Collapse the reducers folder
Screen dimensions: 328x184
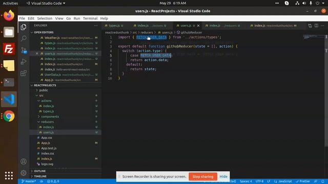[x=47, y=122]
